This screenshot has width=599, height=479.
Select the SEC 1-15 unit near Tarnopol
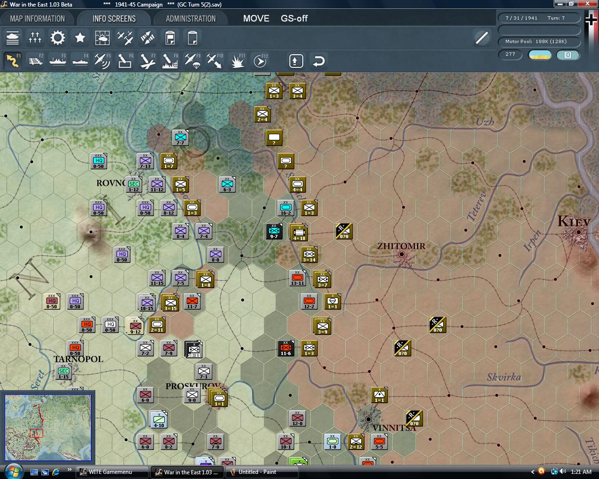click(x=64, y=371)
